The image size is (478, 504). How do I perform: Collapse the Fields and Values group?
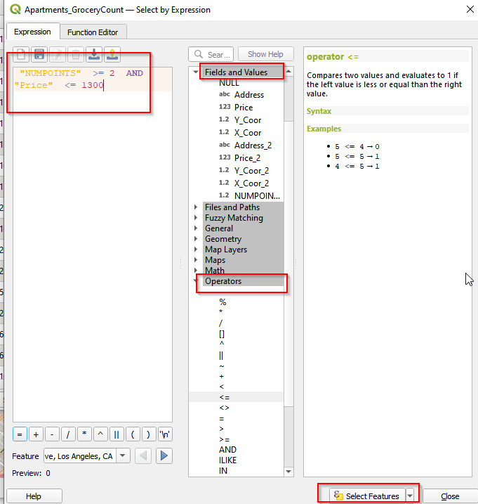pos(196,72)
